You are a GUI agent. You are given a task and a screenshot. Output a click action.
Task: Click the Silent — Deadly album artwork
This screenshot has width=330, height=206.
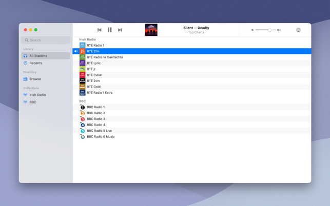click(x=151, y=30)
